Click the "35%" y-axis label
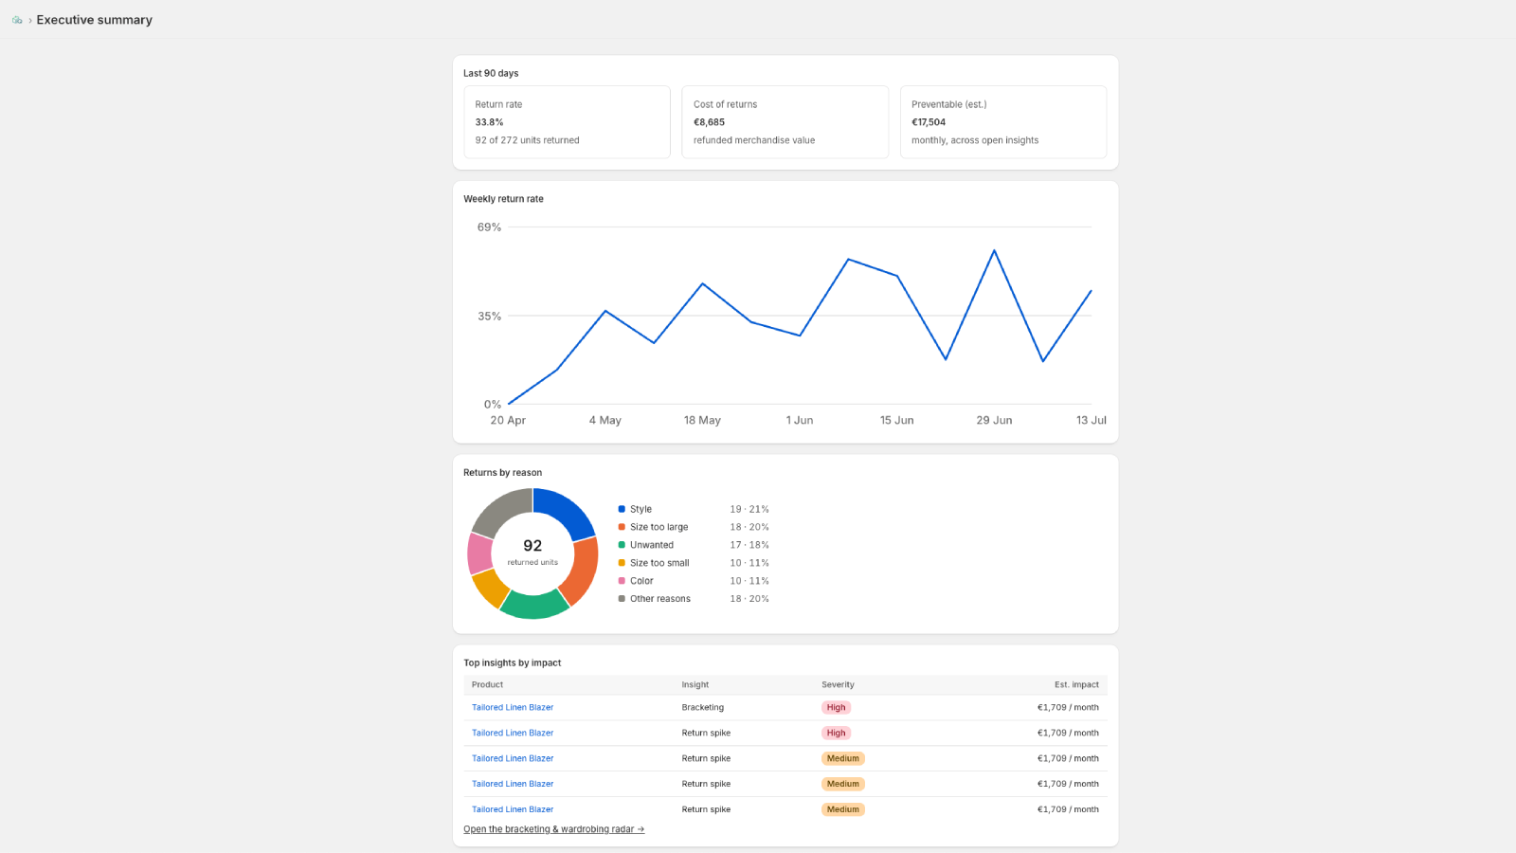The width and height of the screenshot is (1516, 853). (489, 317)
